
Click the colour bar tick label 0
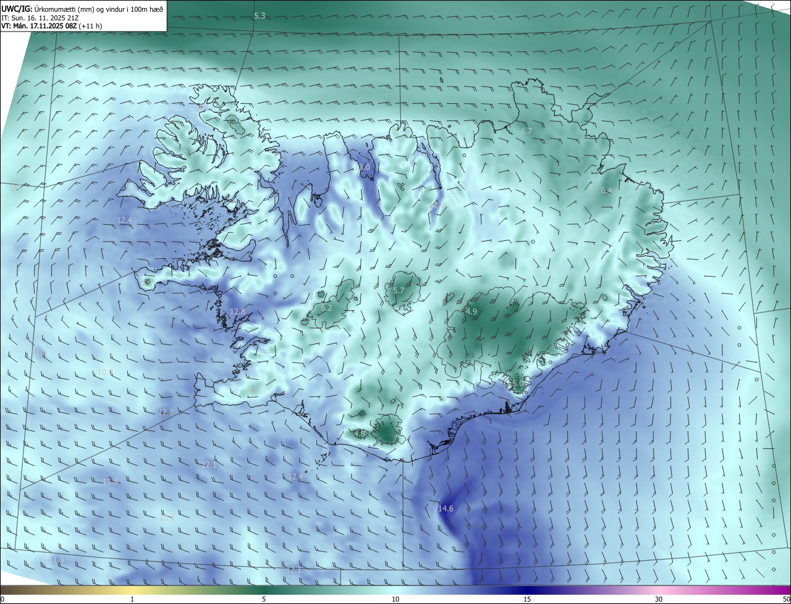point(2,599)
